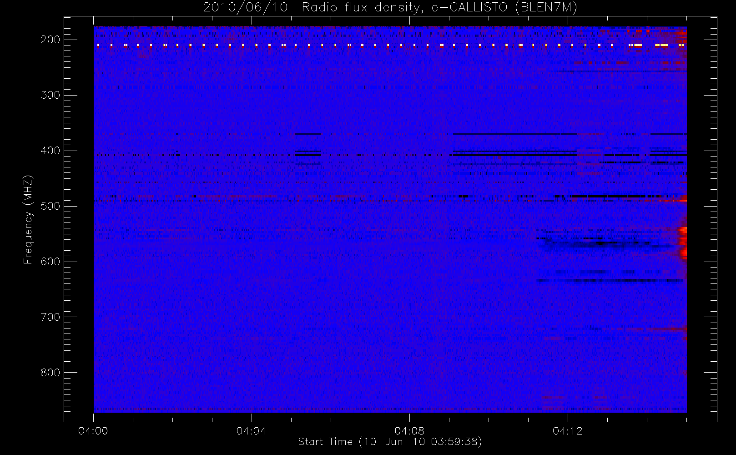Click the 04:12 time tick label
This screenshot has height=455, width=736.
pos(567,431)
